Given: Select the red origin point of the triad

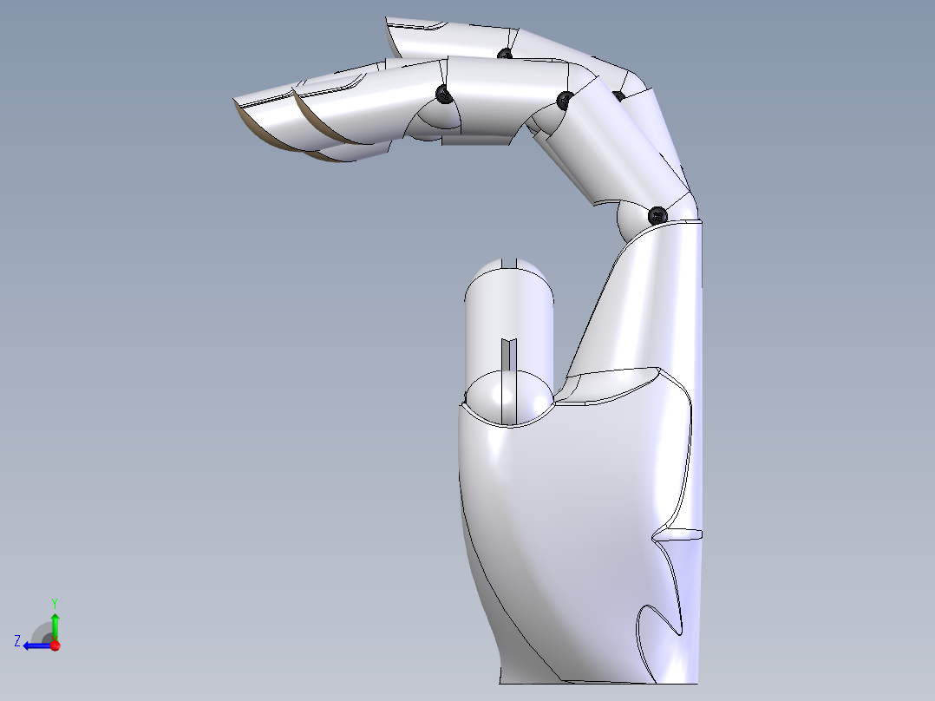Looking at the screenshot, I should point(56,645).
